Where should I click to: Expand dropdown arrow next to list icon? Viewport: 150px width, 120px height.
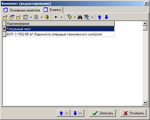coord(31,17)
